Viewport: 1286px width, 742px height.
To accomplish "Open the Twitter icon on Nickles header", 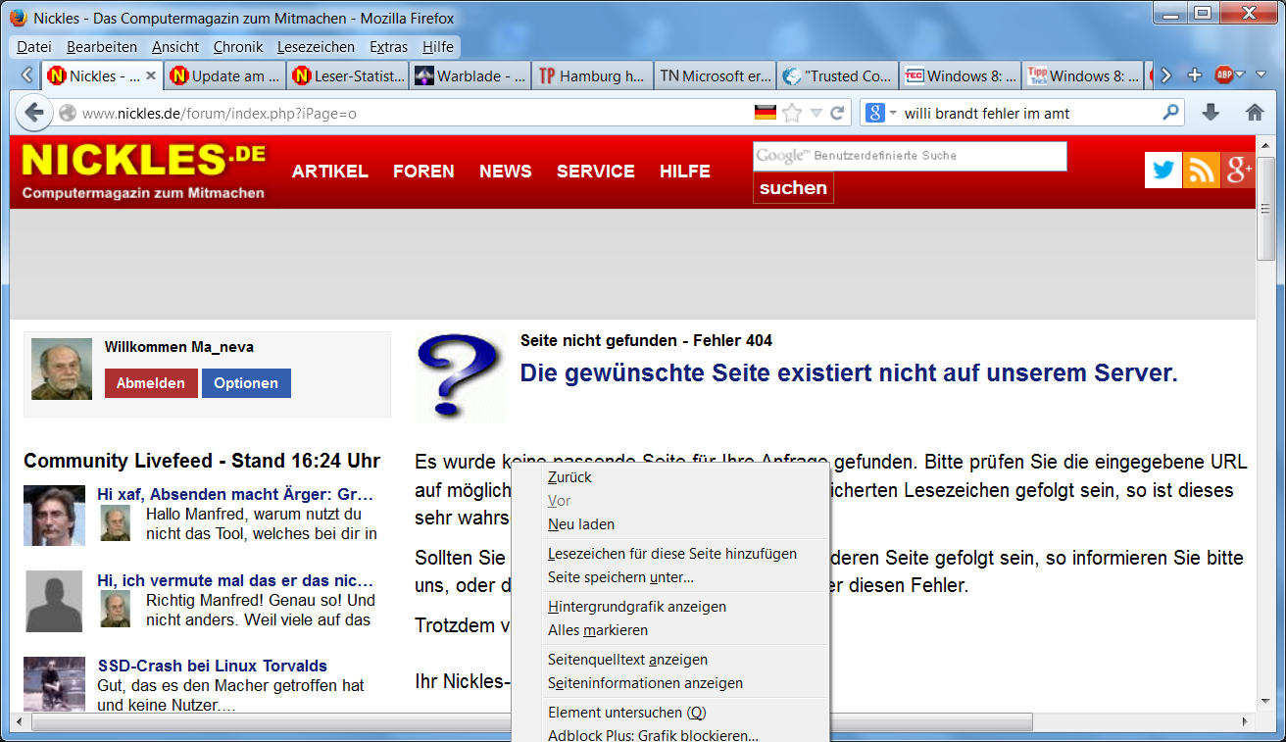I will point(1163,171).
